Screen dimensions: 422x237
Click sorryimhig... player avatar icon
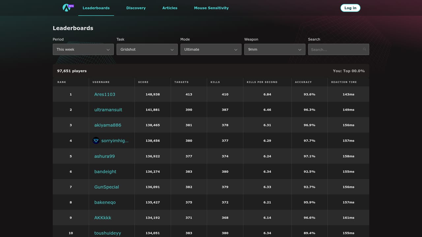pos(96,141)
